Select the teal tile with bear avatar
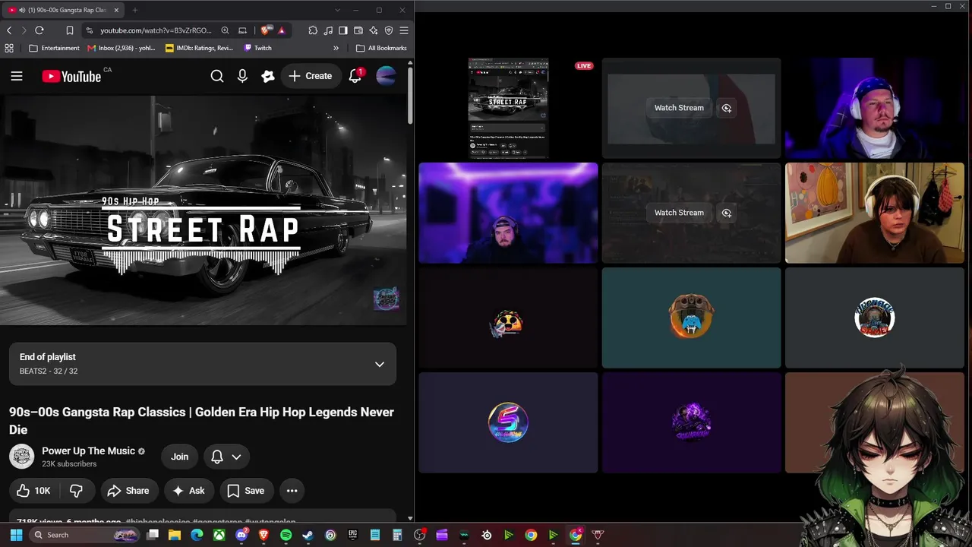Screen dimensions: 972x547 click(x=691, y=318)
